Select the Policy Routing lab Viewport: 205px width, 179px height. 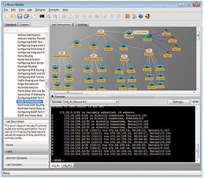[x=25, y=56]
